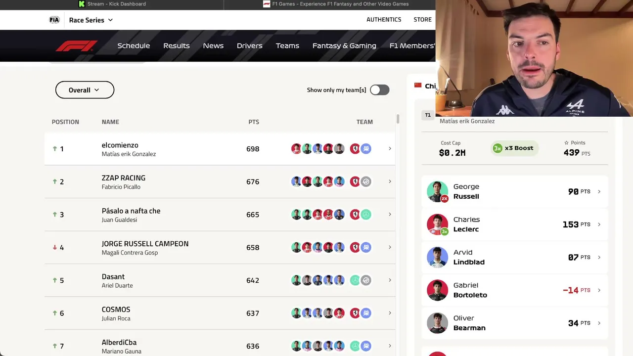Open George Russell points details chevron
This screenshot has width=633, height=356.
pos(599,191)
